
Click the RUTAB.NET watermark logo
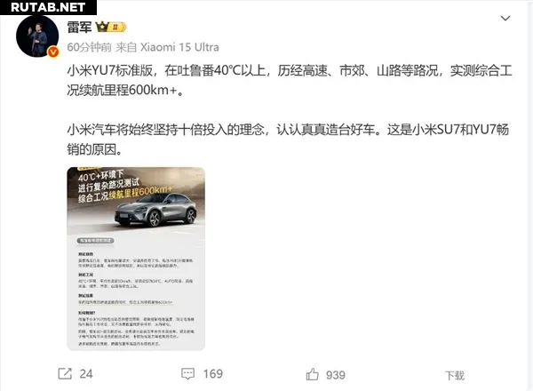pyautogui.click(x=48, y=7)
